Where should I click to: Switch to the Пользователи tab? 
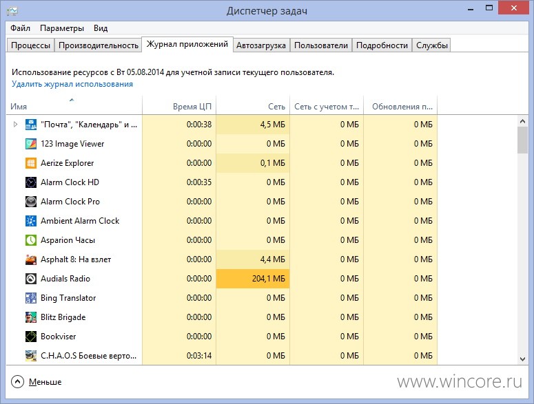(x=321, y=45)
